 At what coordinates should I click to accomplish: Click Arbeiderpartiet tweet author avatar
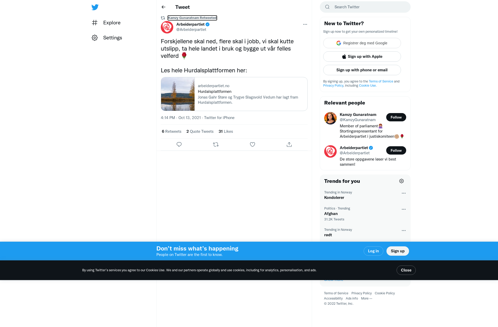(167, 27)
